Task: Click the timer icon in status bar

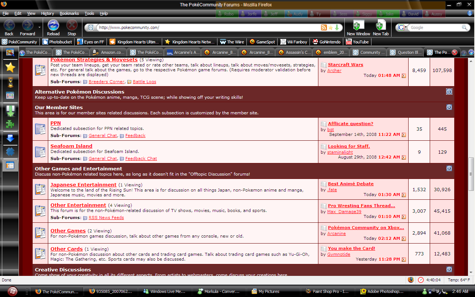Action: [421, 280]
